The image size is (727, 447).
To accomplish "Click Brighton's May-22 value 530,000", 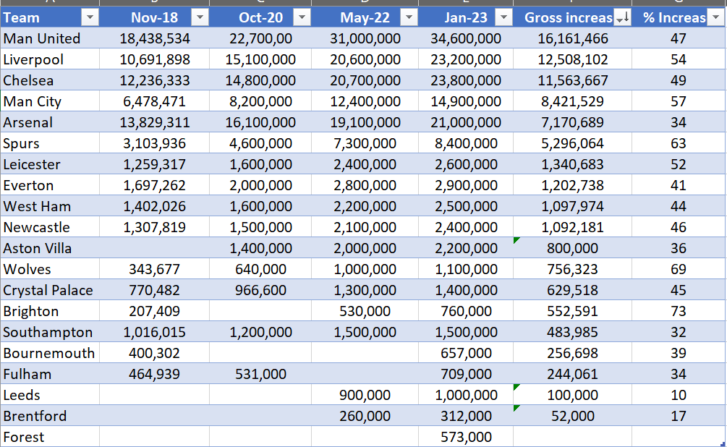I will pos(365,311).
